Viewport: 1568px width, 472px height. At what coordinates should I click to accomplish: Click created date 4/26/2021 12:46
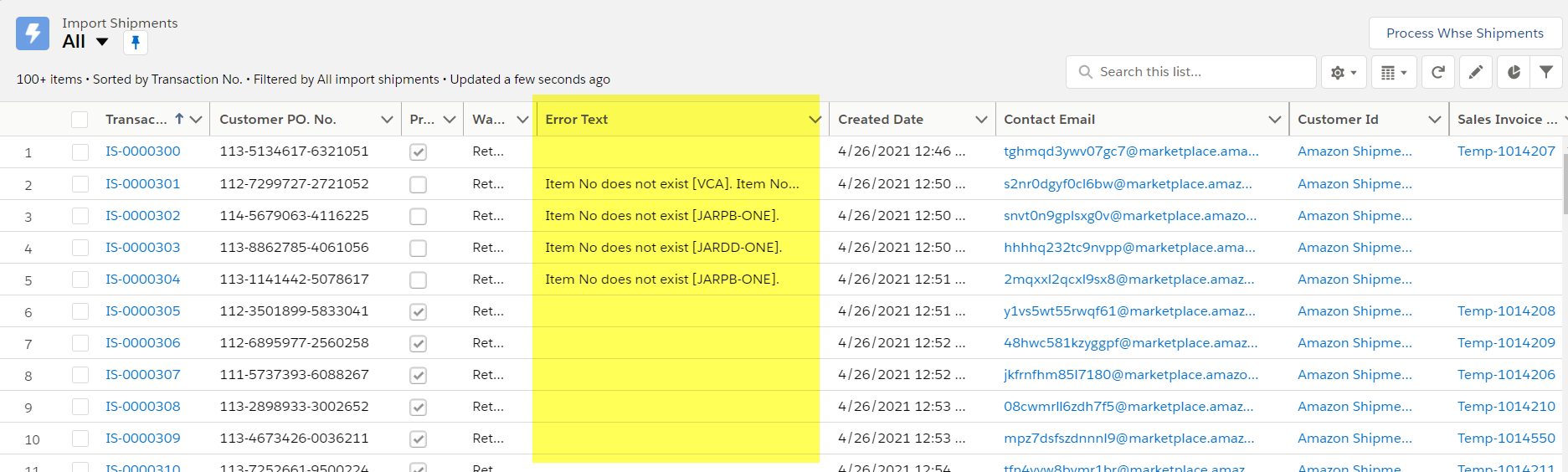point(902,151)
